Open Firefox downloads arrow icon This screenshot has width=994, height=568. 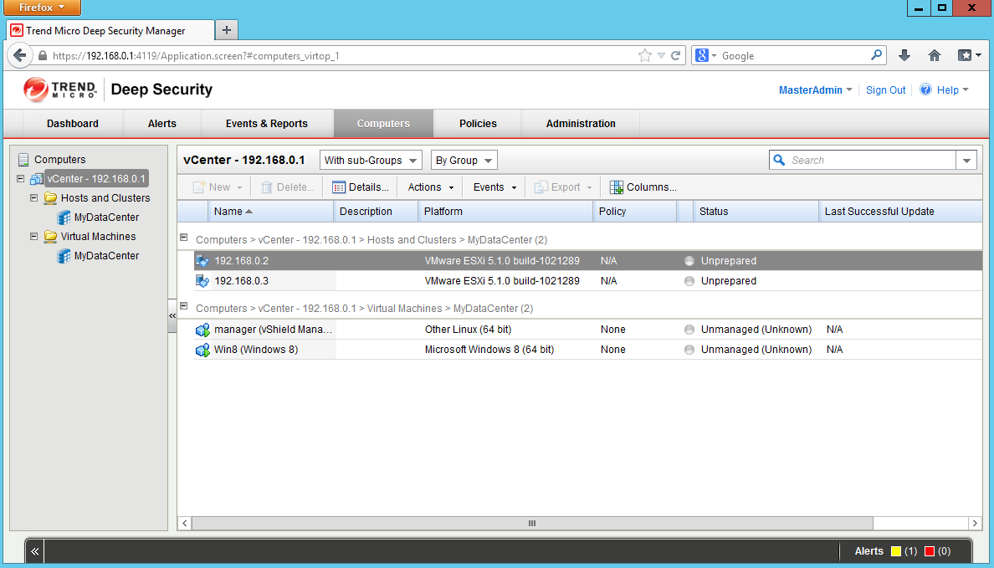904,56
